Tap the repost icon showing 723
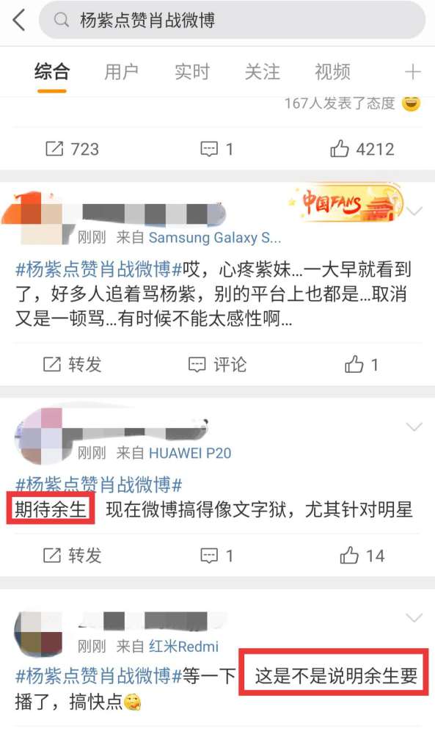 (x=54, y=149)
